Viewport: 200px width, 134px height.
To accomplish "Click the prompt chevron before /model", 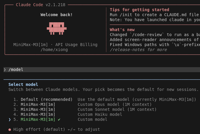I will (x=5, y=70).
